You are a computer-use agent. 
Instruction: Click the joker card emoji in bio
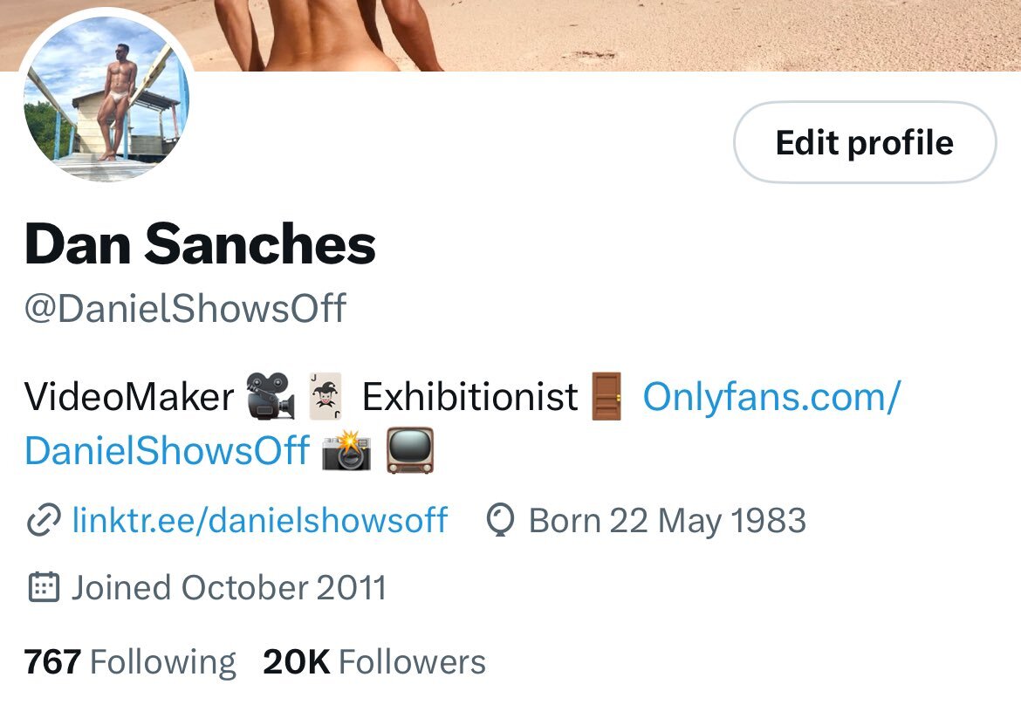[x=325, y=396]
